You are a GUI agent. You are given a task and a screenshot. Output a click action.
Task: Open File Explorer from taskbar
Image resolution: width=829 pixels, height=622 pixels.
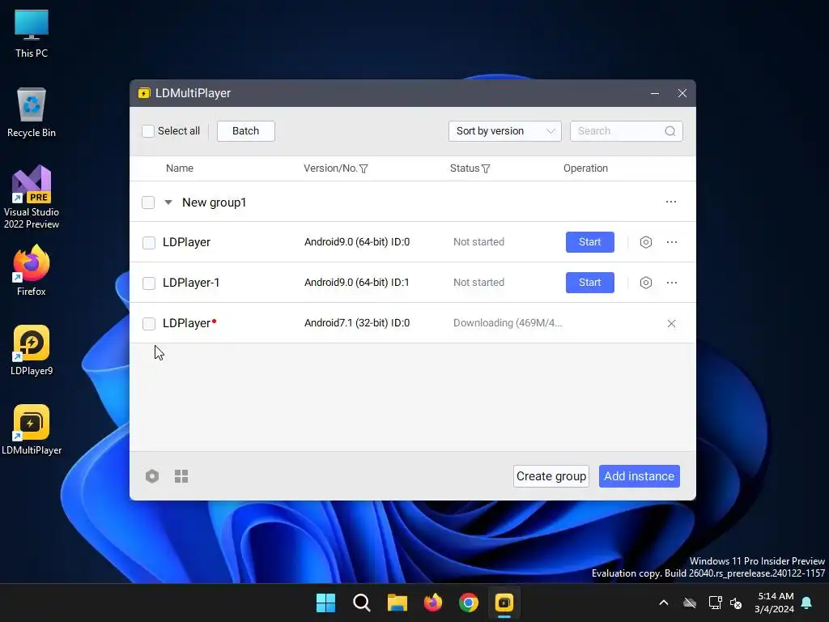tap(397, 603)
